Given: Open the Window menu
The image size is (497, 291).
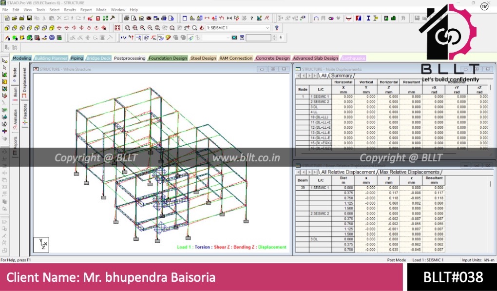Looking at the screenshot, I should tap(118, 10).
